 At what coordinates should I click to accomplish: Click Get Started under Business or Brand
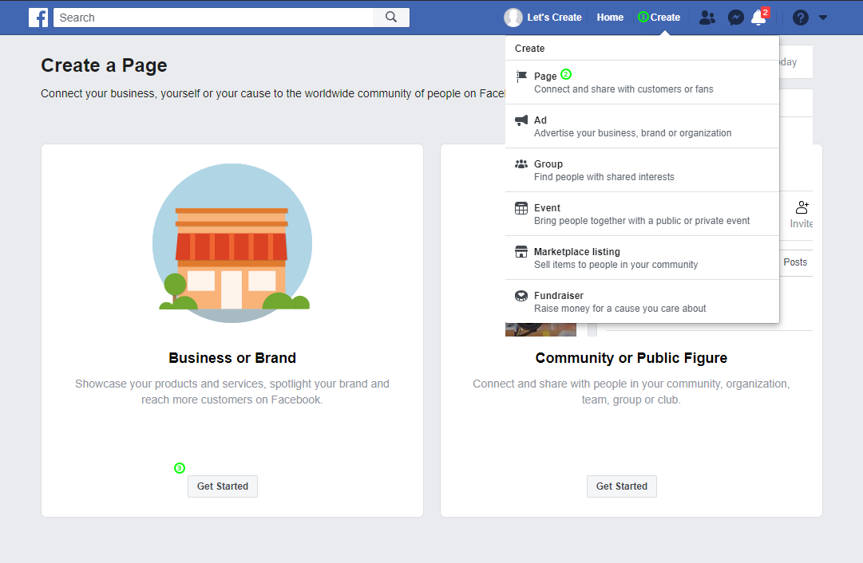coord(222,486)
